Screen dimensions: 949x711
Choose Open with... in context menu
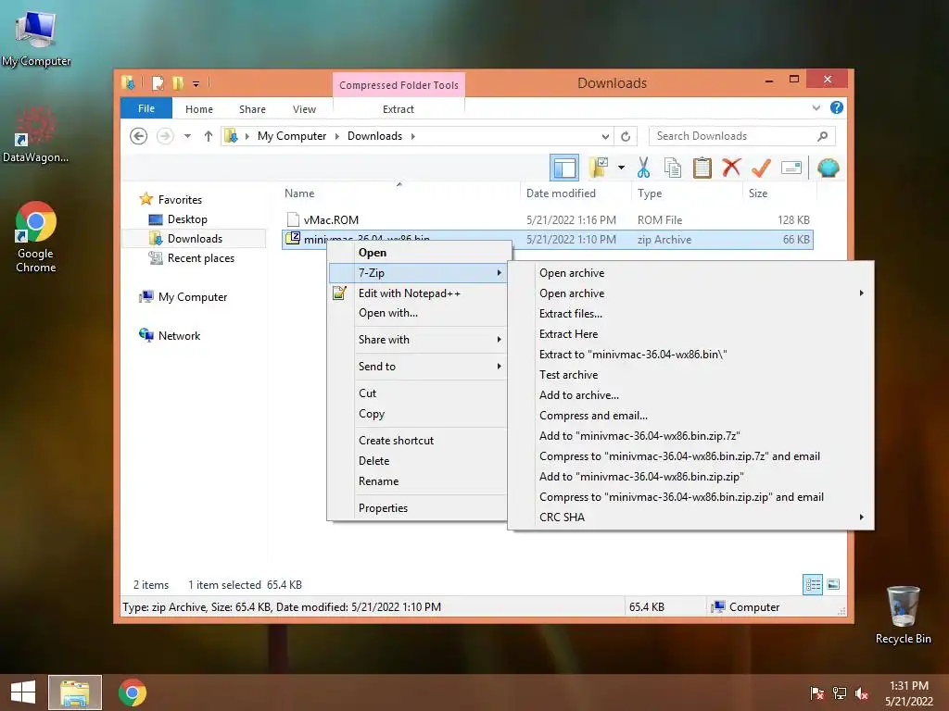point(388,313)
